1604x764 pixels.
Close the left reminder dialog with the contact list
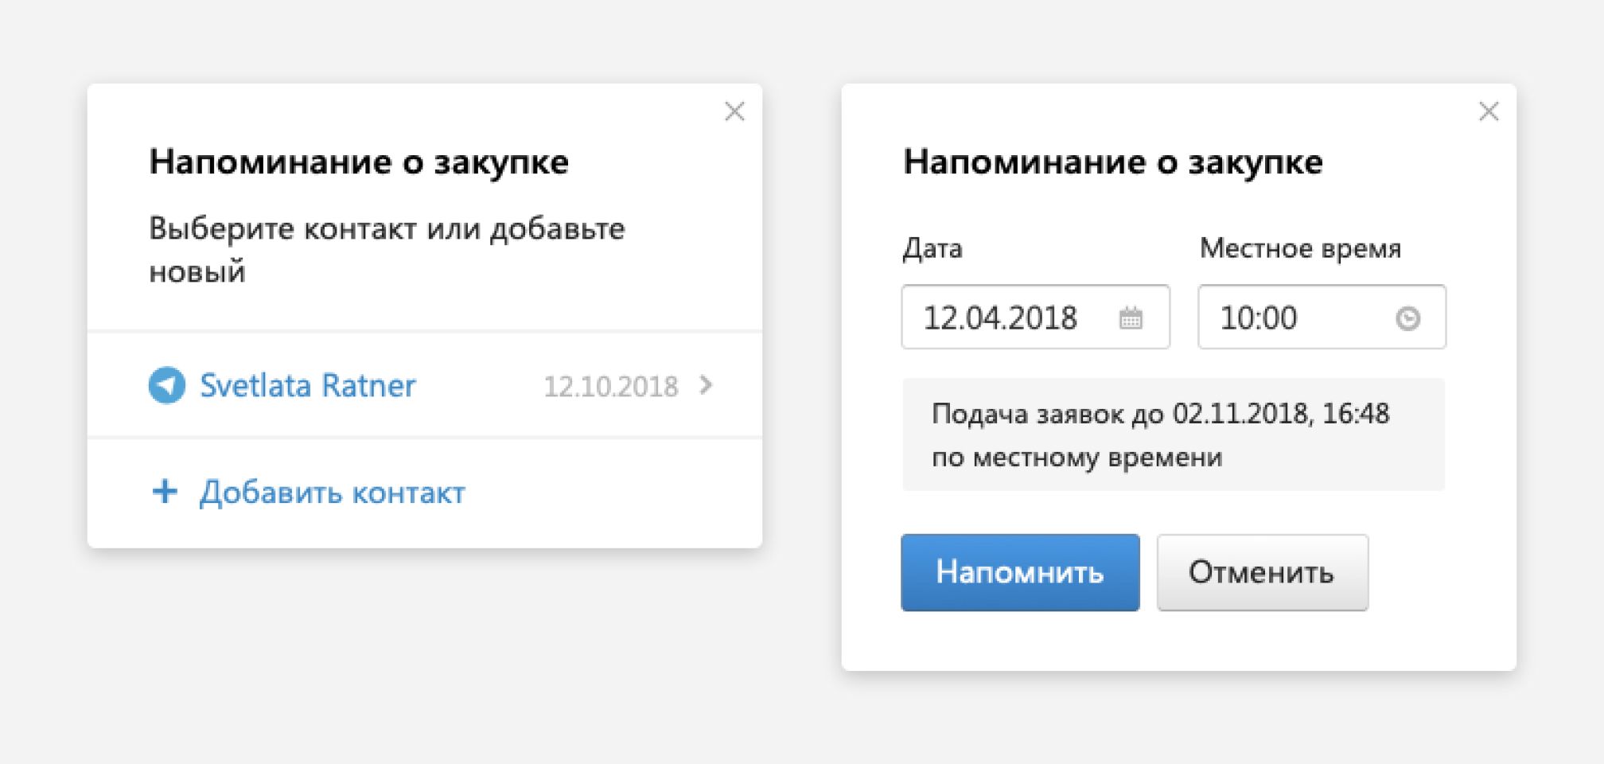[734, 111]
